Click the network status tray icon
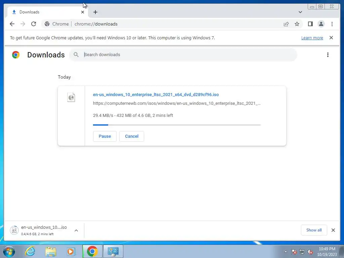Image resolution: width=344 pixels, height=258 pixels. [302, 252]
